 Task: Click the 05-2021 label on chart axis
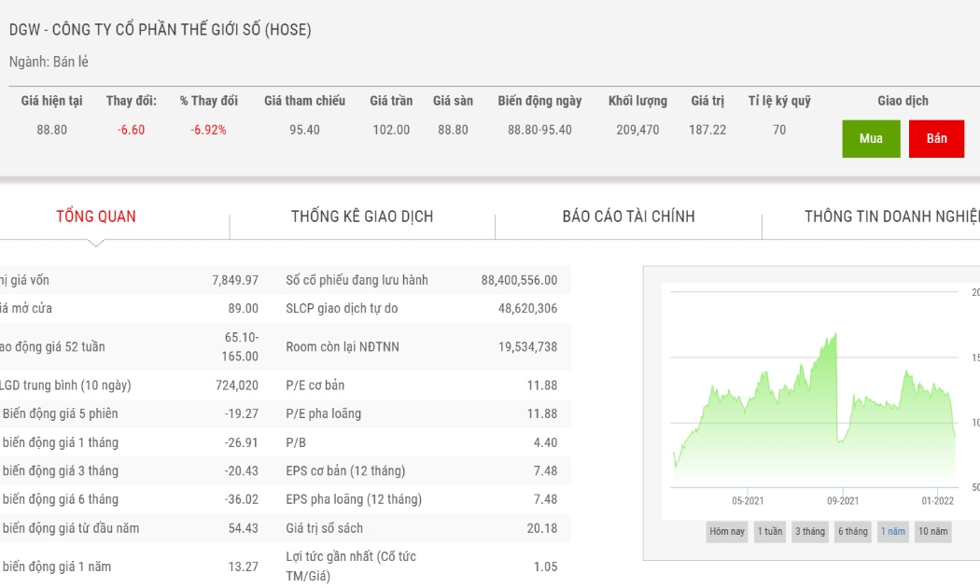click(748, 500)
